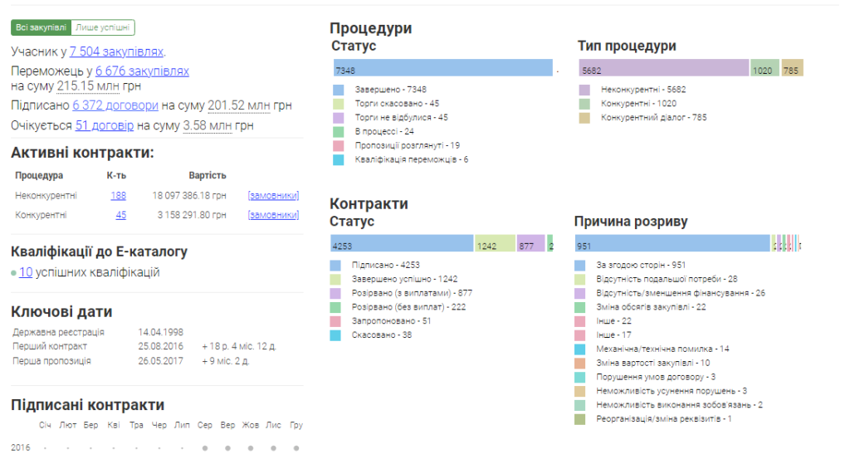
Task: Click 45 competitive active contracts count
Action: (x=121, y=215)
